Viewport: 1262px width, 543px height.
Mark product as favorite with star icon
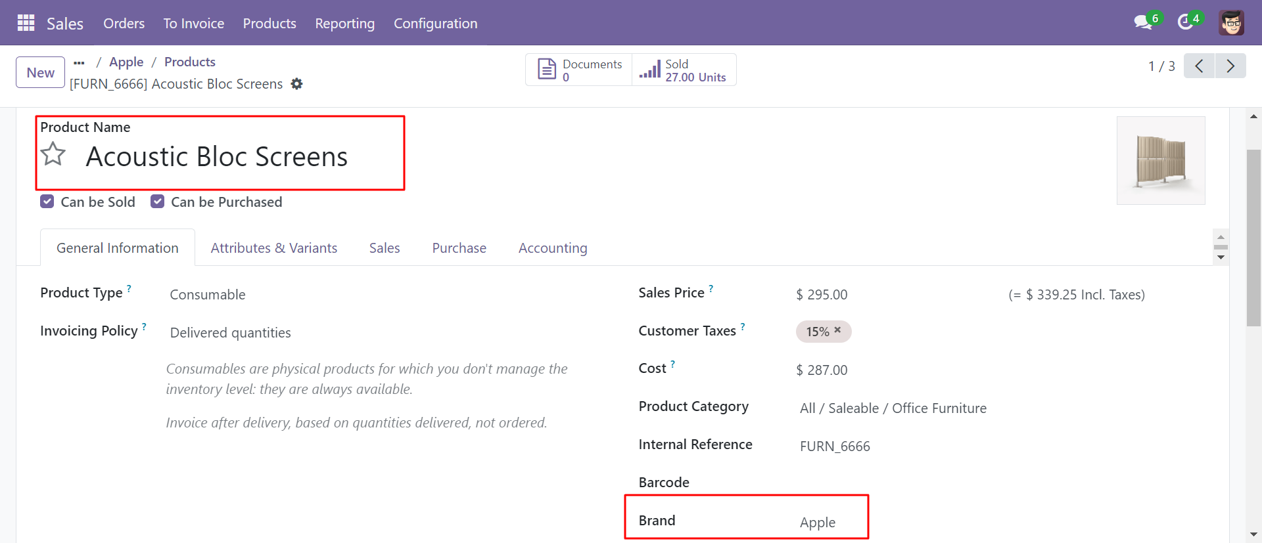53,154
